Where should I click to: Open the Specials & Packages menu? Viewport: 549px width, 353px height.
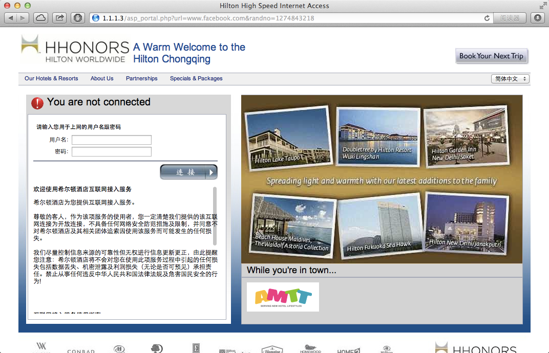click(196, 78)
